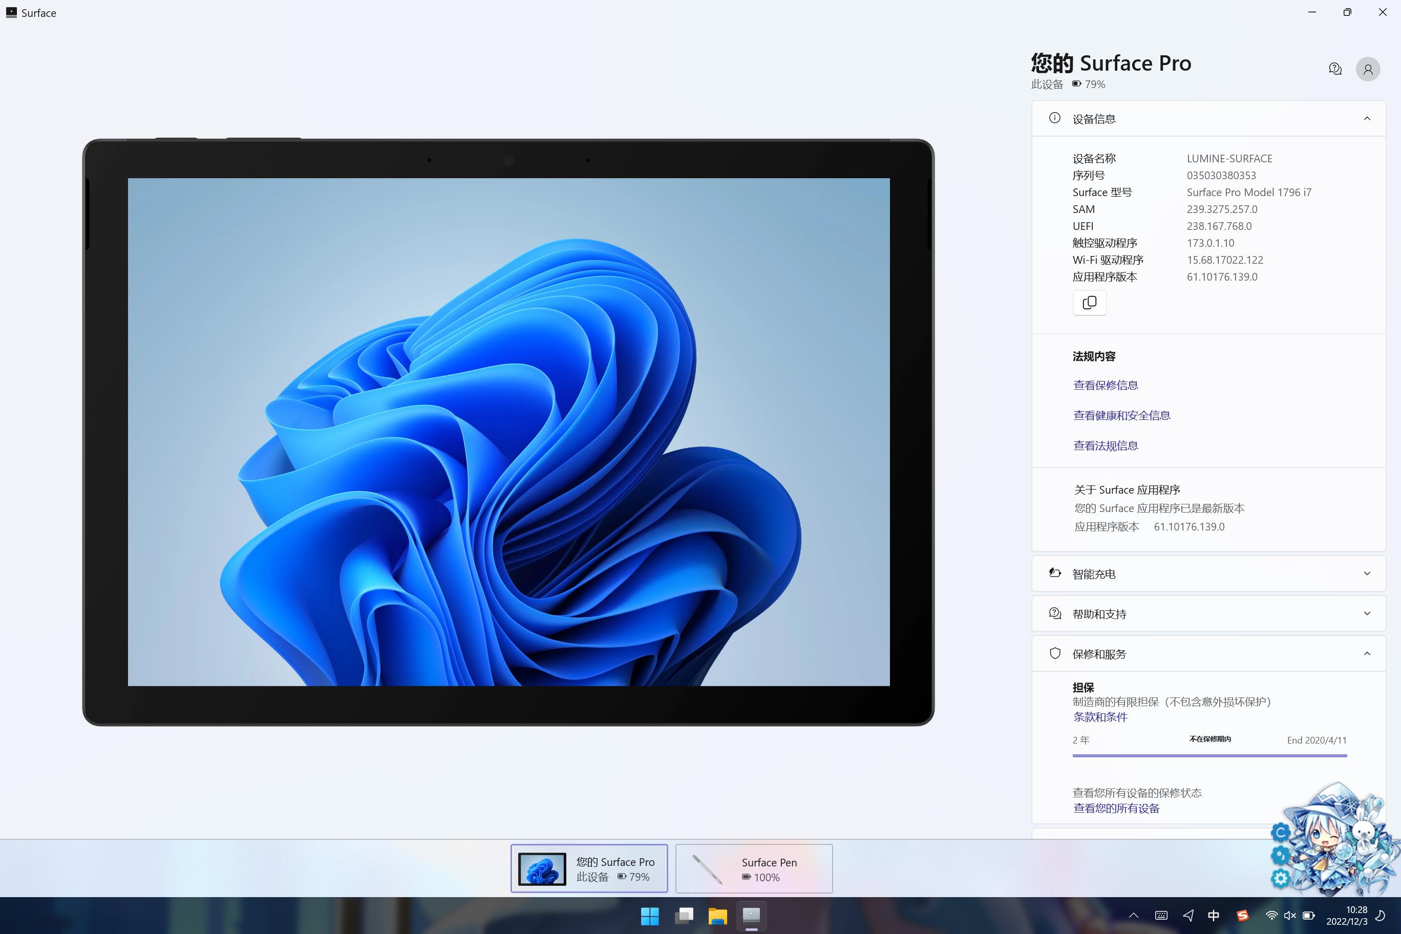Click the Wi-Fi network tray icon
Image resolution: width=1401 pixels, height=934 pixels.
coord(1271,916)
